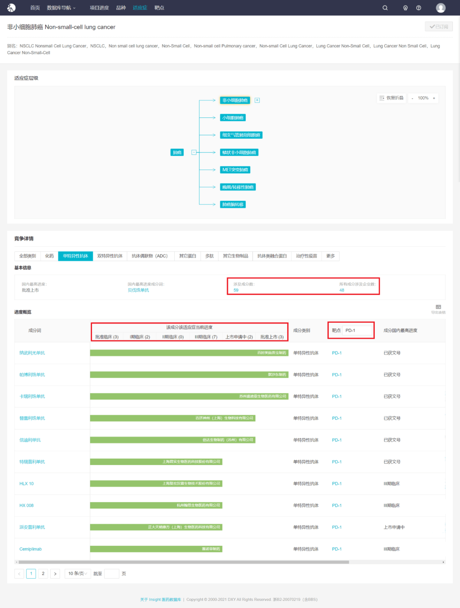Click the Insight logo in the header
This screenshot has width=460, height=608.
(11, 8)
